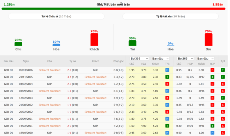Click the green 30% Tài bar
Screen dimensions: 230x136
coord(132,43)
